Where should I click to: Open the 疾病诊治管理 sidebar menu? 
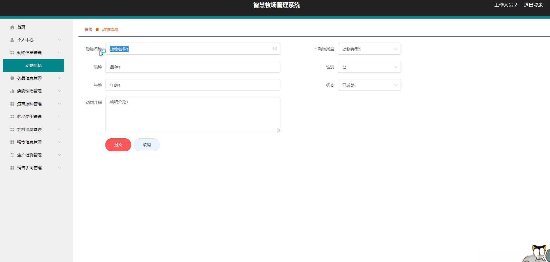click(x=33, y=91)
